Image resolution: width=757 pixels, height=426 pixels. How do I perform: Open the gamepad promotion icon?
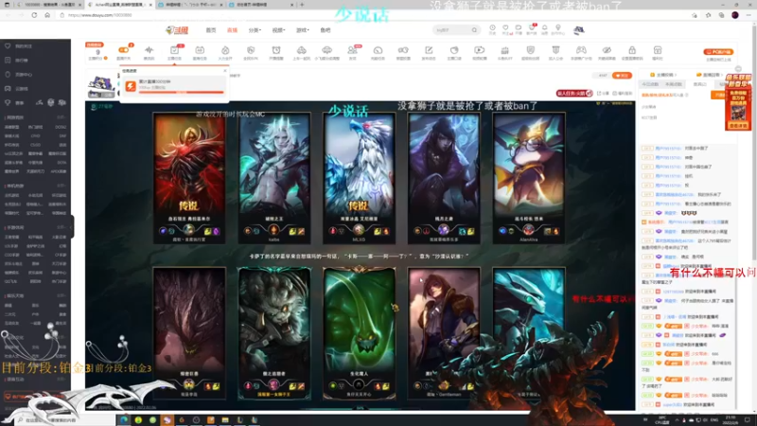click(x=581, y=50)
